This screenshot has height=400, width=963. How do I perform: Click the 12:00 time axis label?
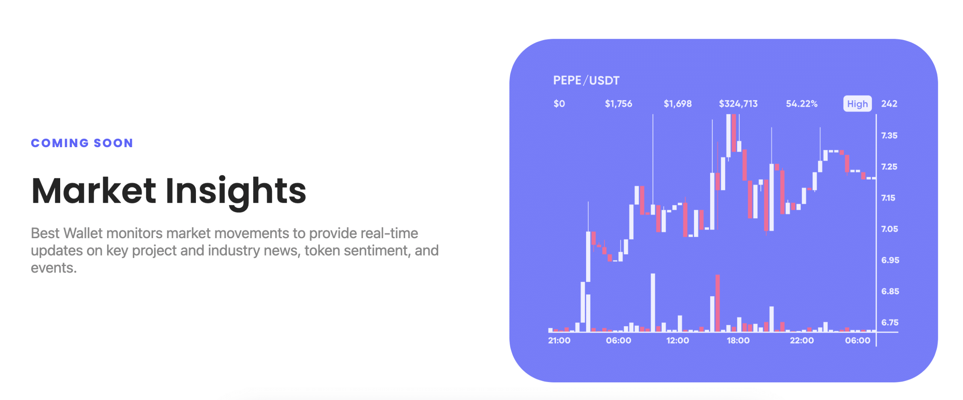click(x=677, y=341)
